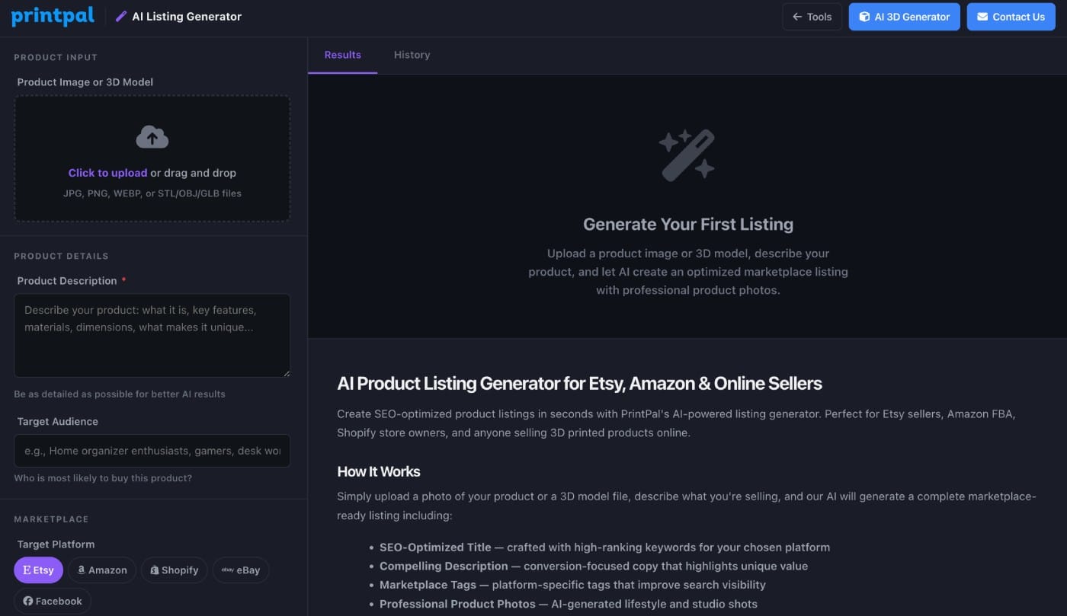The width and height of the screenshot is (1067, 616).
Task: Click the magic wand icon in Results
Action: (687, 155)
